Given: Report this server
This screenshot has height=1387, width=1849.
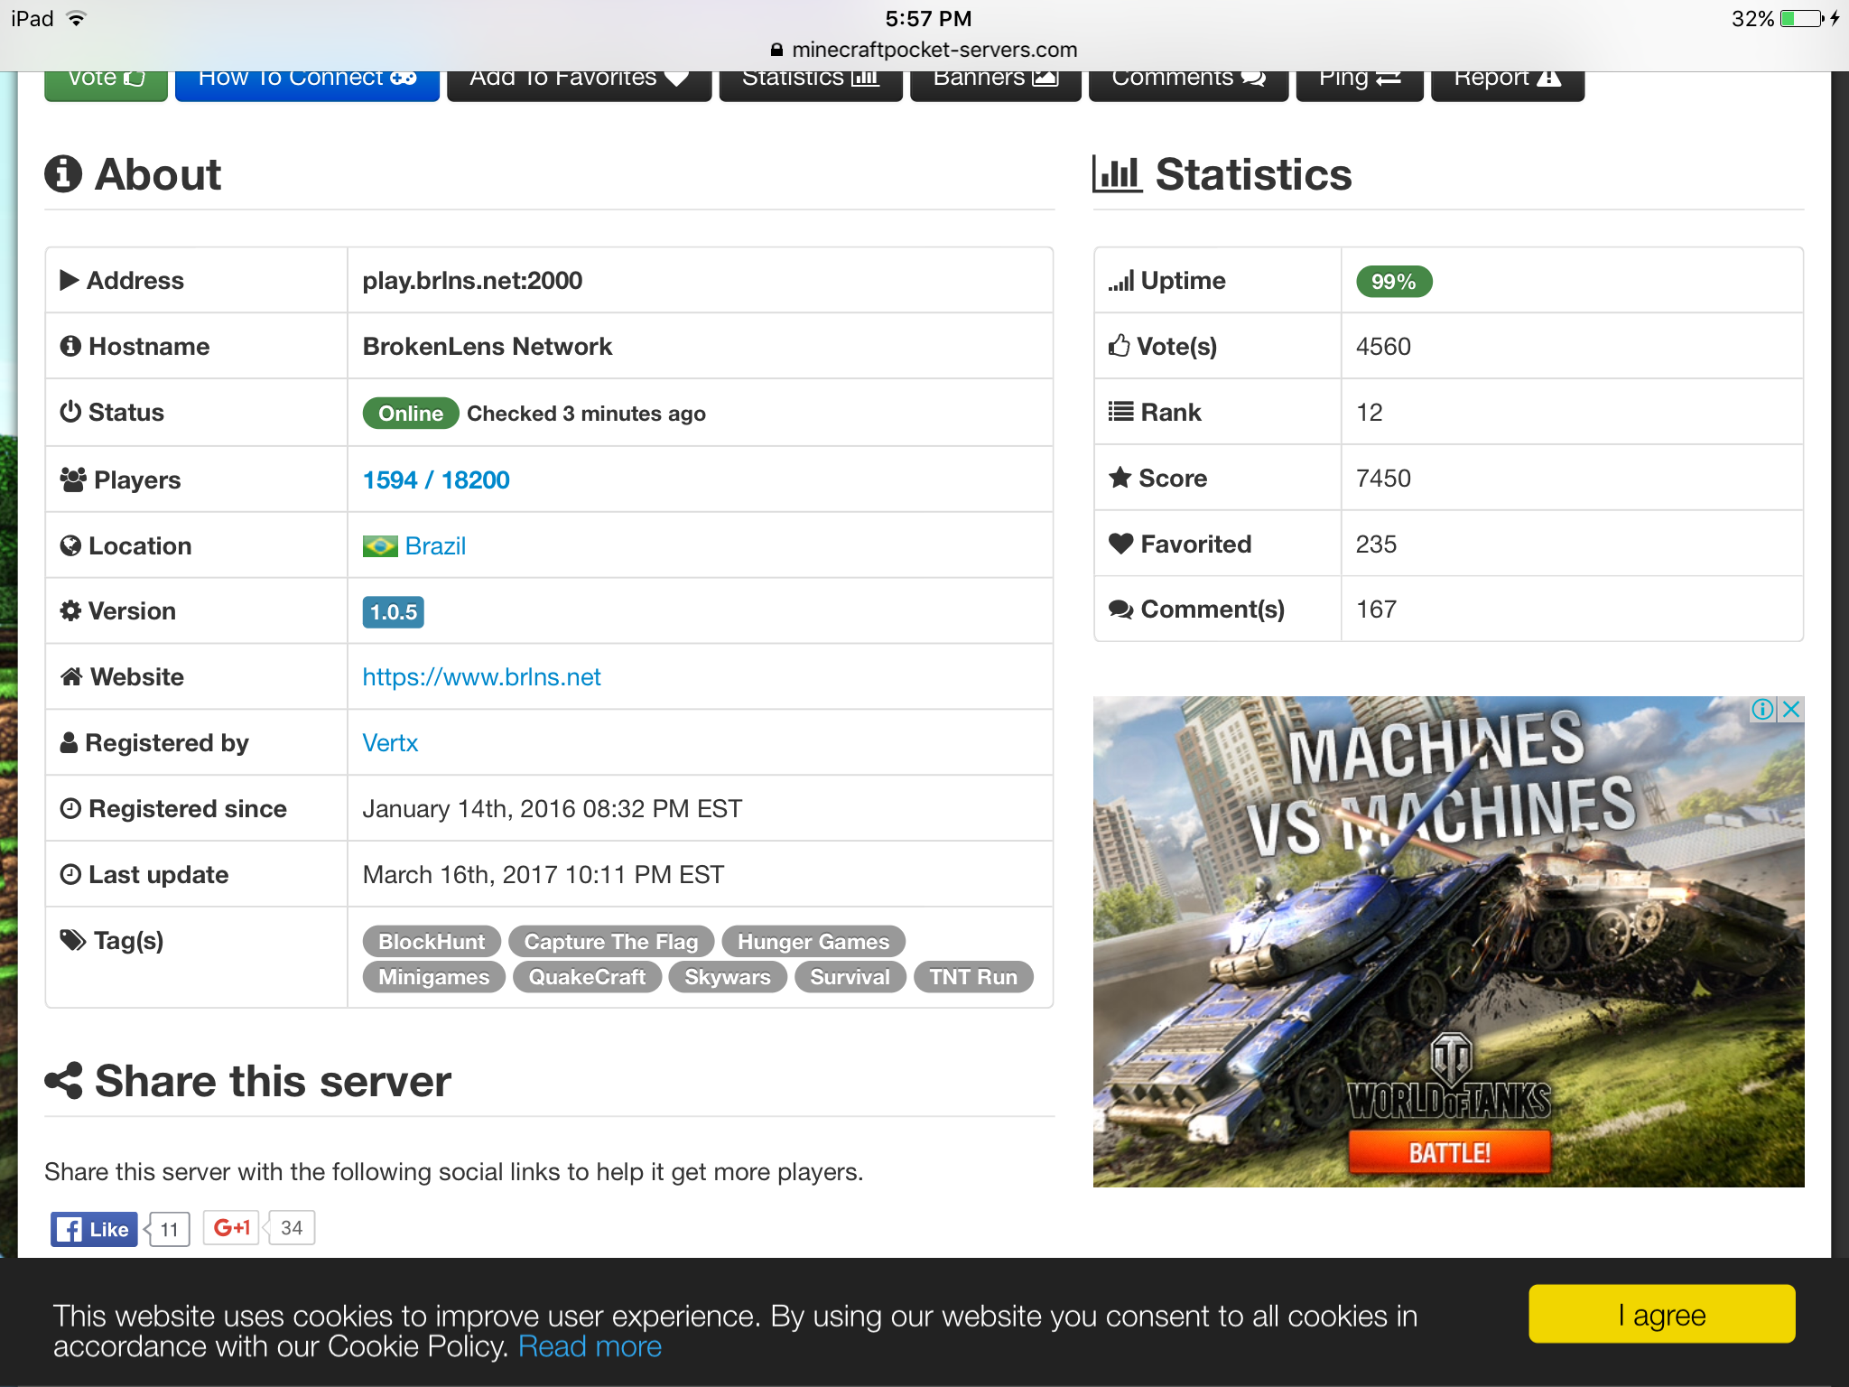Looking at the screenshot, I should point(1508,85).
